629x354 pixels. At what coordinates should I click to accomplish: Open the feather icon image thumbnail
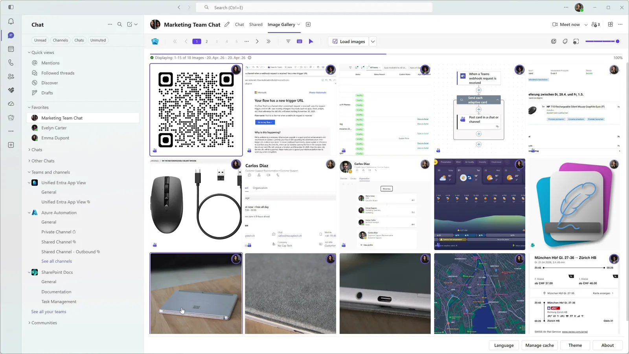pos(574,205)
